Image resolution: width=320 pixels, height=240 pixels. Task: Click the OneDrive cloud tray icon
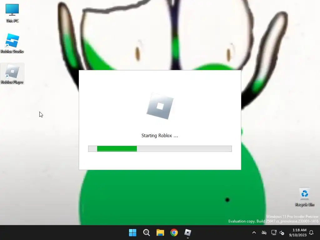click(x=264, y=232)
